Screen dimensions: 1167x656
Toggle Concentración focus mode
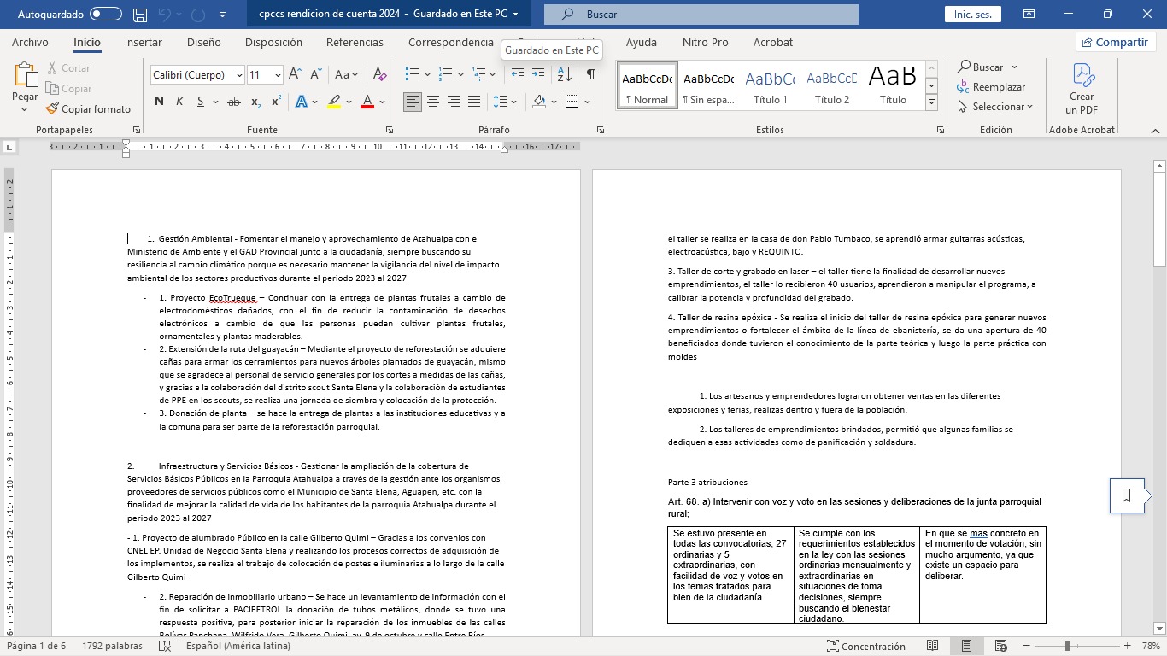[865, 647]
